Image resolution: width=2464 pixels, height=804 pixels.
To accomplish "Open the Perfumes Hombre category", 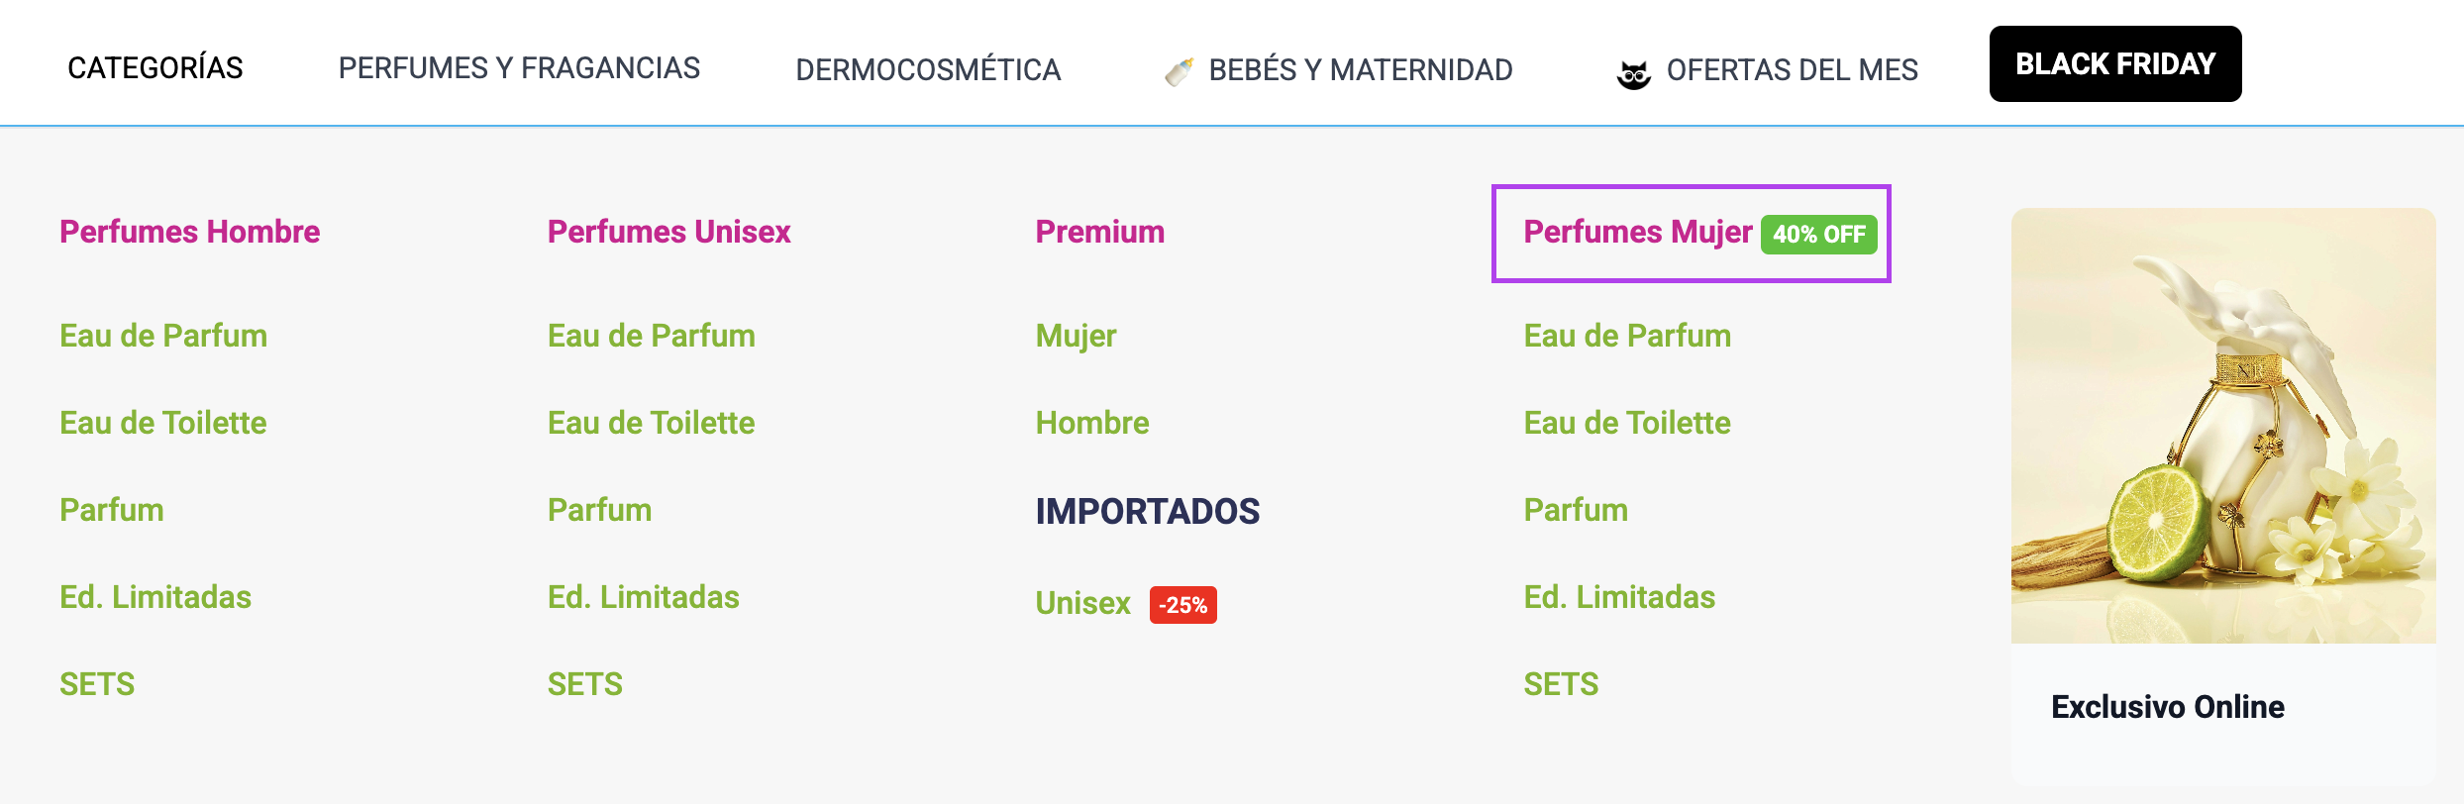I will click(190, 232).
